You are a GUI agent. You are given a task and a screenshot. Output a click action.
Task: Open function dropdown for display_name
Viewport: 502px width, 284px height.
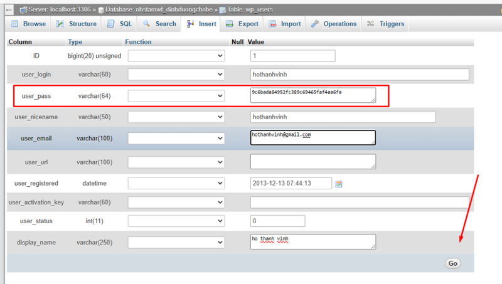(176, 243)
